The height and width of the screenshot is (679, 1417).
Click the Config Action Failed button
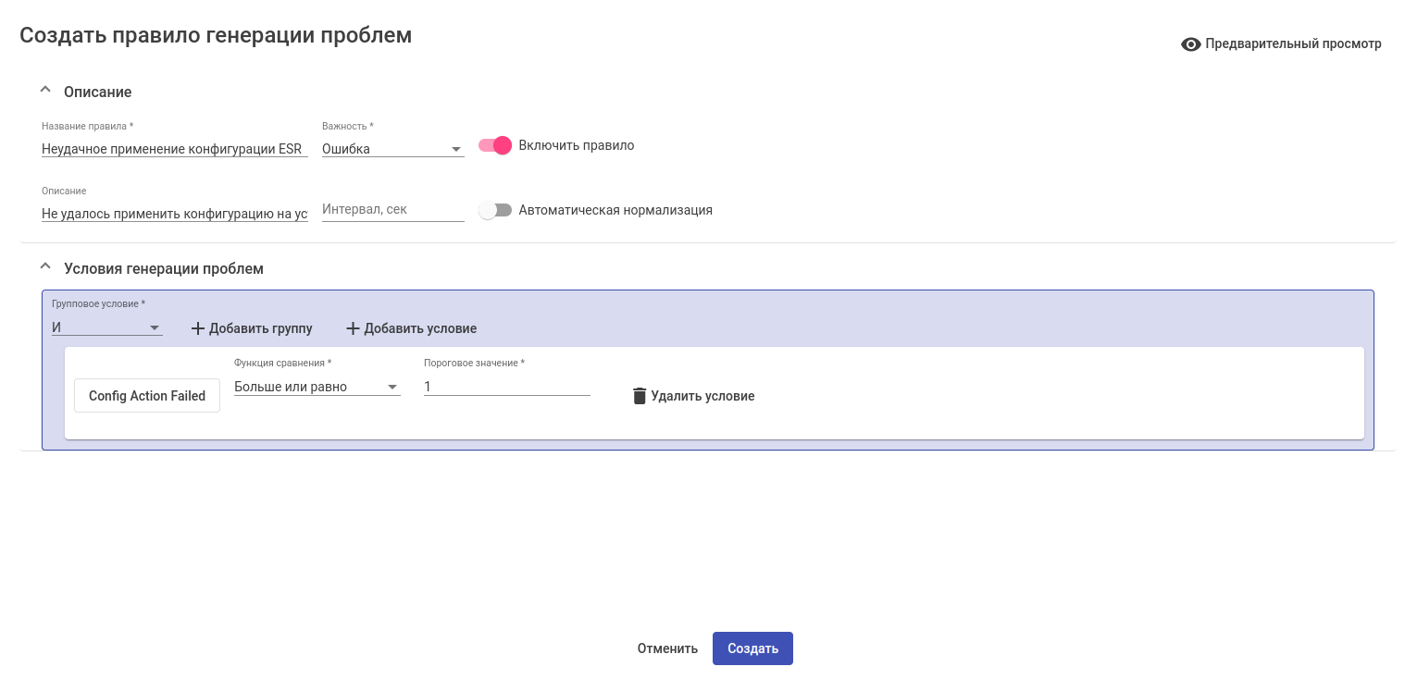coord(147,396)
